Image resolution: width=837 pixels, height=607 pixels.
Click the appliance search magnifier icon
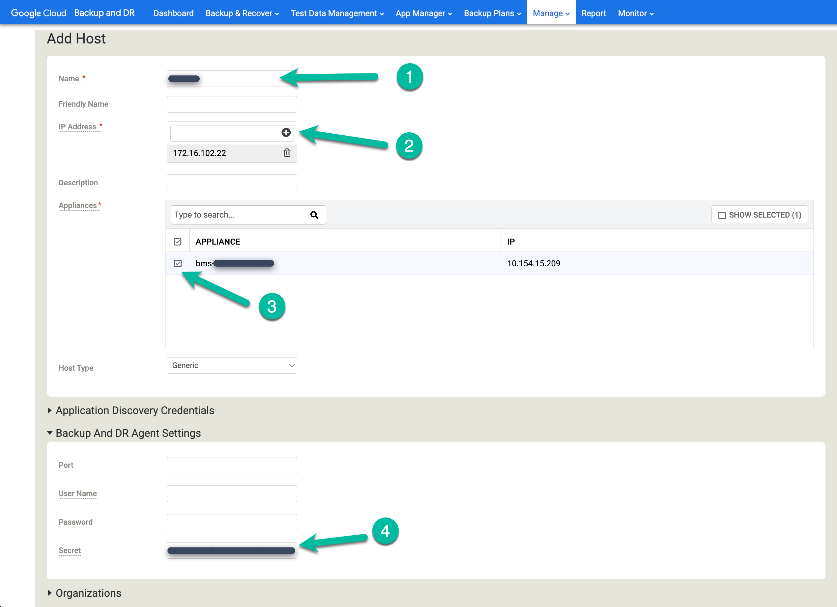[x=314, y=214]
